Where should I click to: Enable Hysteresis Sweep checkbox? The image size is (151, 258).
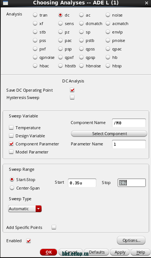(x=72, y=98)
